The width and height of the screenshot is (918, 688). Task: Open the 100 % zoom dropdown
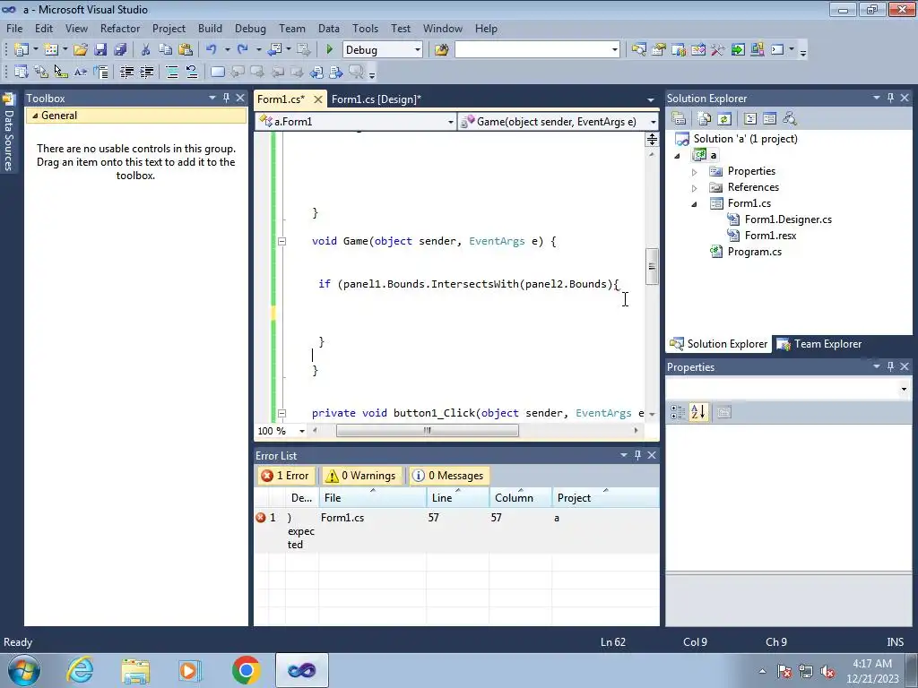pos(302,431)
